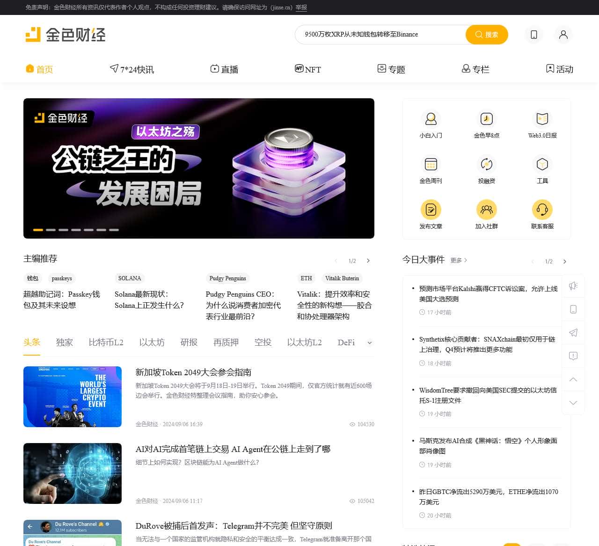Select the 空投 tab

tap(263, 342)
